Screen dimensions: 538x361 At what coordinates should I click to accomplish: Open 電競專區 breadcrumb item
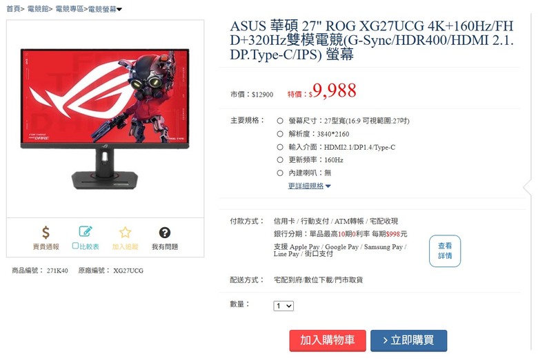pos(69,9)
